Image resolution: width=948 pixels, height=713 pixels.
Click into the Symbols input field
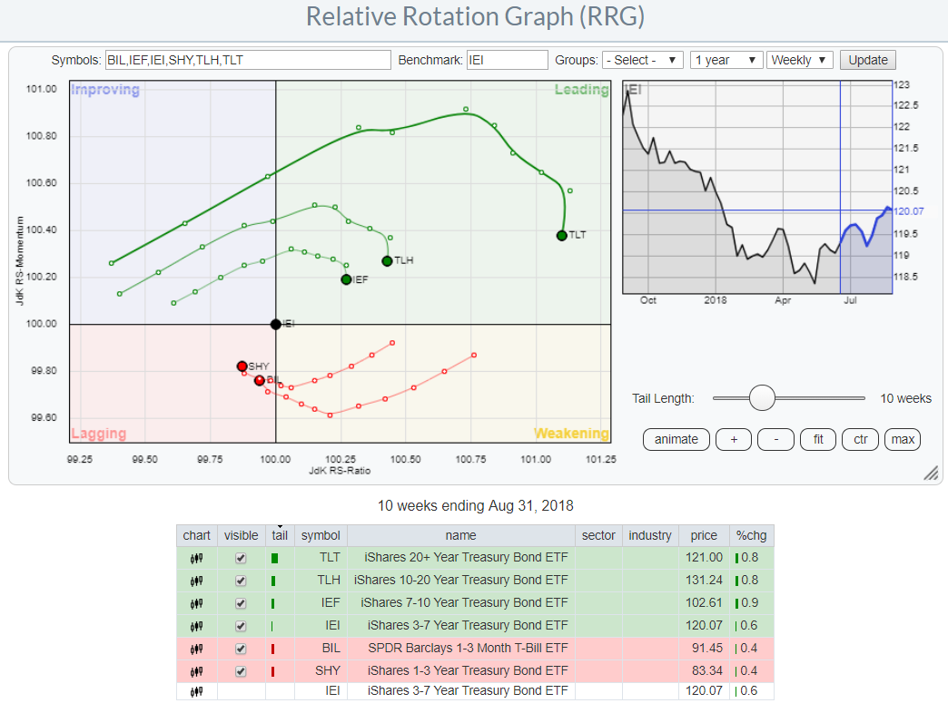[248, 60]
